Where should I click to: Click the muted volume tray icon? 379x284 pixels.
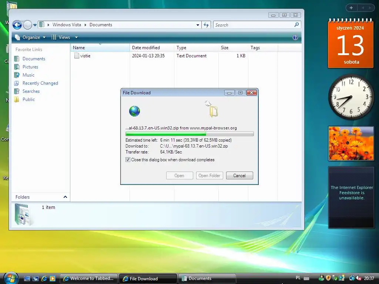[359, 278]
